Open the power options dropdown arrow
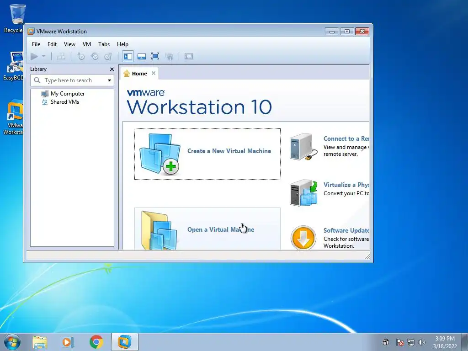This screenshot has height=351, width=468. pyautogui.click(x=43, y=56)
